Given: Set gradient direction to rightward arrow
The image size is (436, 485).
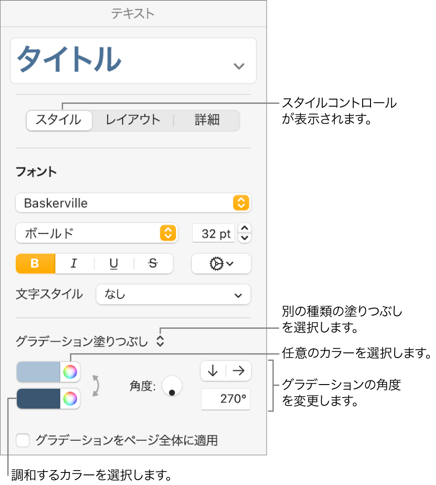Looking at the screenshot, I should click(238, 371).
